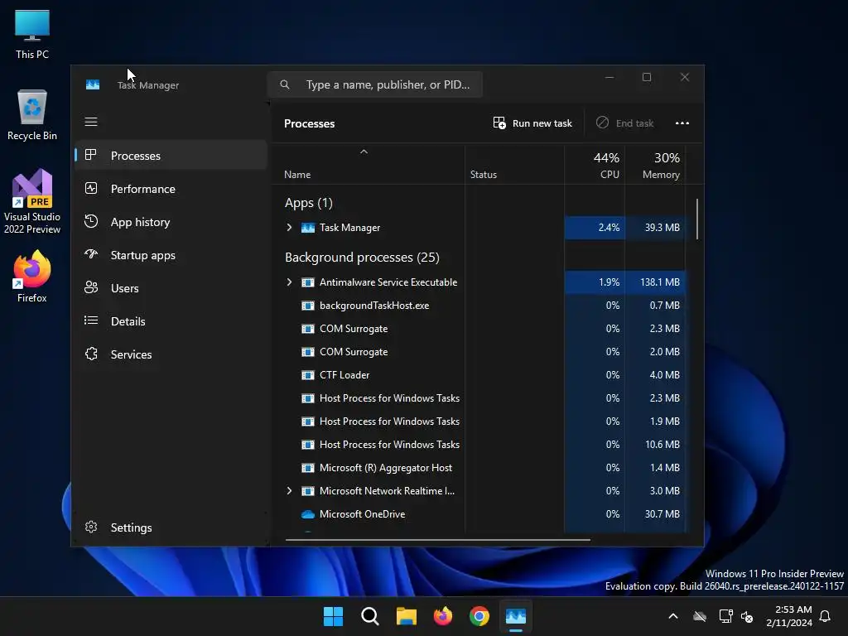Sort by the Name column header

368,165
